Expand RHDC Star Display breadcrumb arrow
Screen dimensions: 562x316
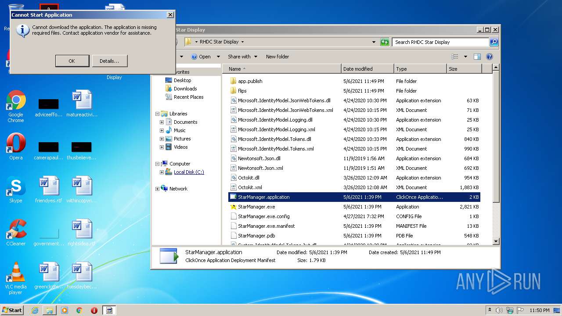242,42
